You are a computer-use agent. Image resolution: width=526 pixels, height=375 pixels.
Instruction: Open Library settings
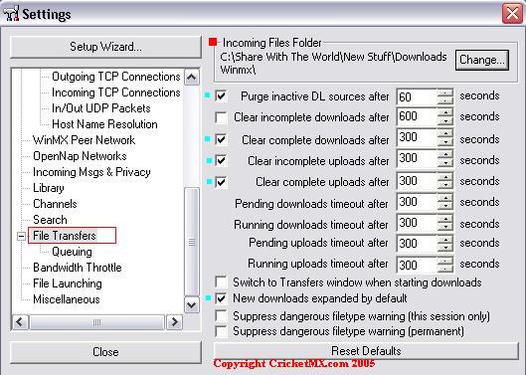tap(49, 188)
